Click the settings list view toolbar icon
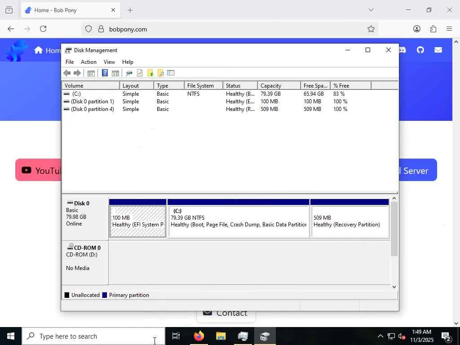Image resolution: width=460 pixels, height=345 pixels. pyautogui.click(x=171, y=73)
